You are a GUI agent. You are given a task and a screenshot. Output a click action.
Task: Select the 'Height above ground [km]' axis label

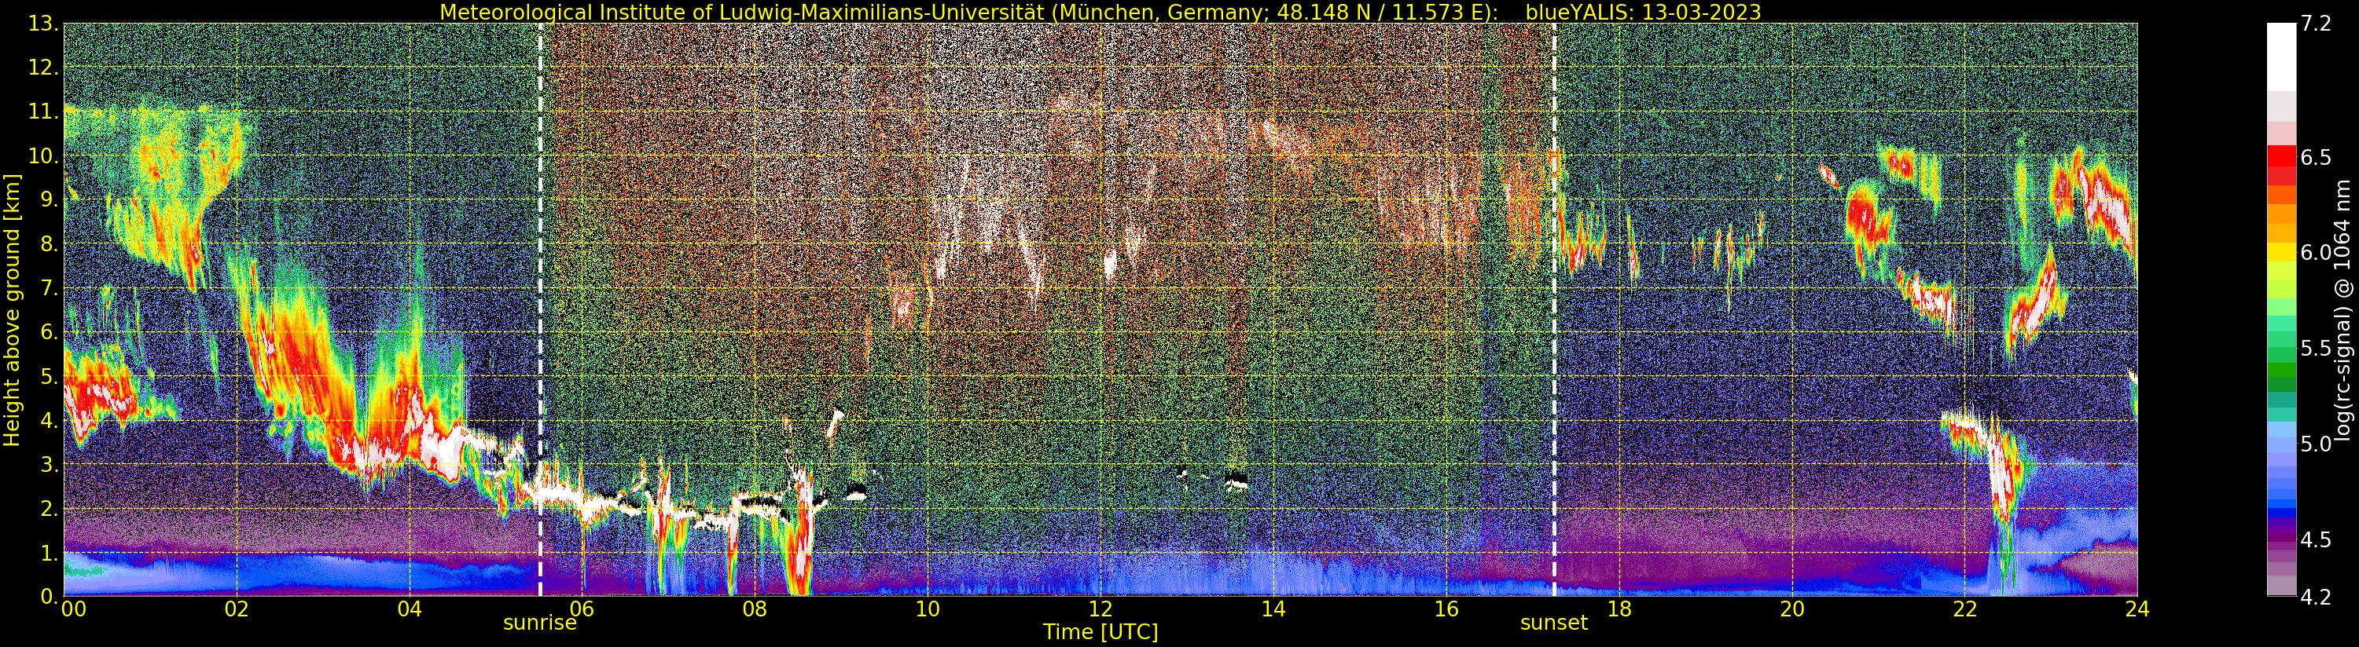[x=12, y=310]
